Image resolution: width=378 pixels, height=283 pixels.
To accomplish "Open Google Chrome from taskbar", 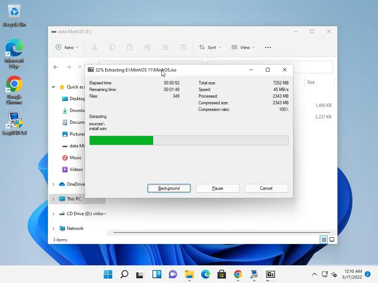I will tap(238, 274).
